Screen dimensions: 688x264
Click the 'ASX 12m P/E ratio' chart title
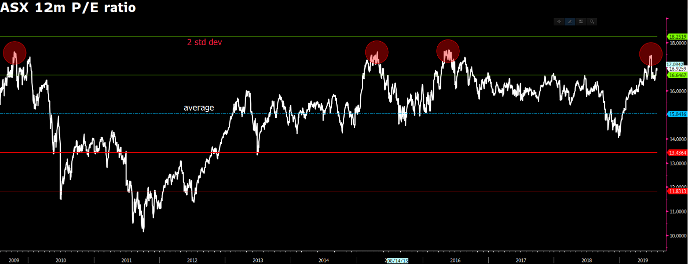(x=68, y=8)
